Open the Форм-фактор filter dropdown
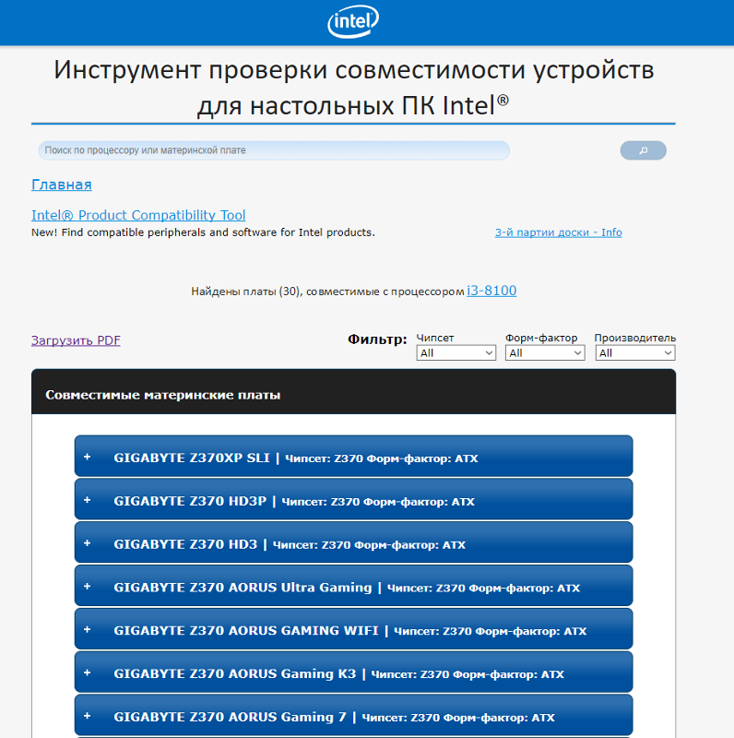The width and height of the screenshot is (734, 738). [545, 353]
